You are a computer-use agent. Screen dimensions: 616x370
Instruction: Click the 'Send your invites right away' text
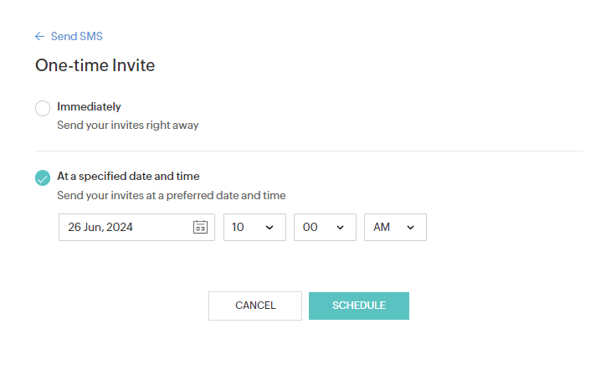pyautogui.click(x=127, y=126)
